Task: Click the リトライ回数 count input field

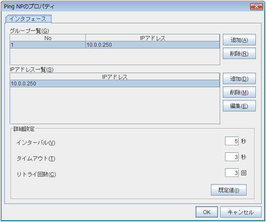Action: (x=232, y=173)
